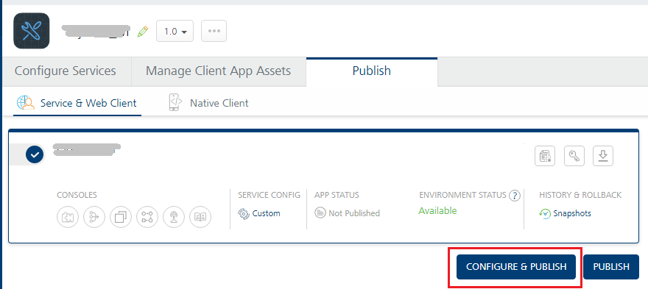Click the green pencil edit name icon

(143, 32)
